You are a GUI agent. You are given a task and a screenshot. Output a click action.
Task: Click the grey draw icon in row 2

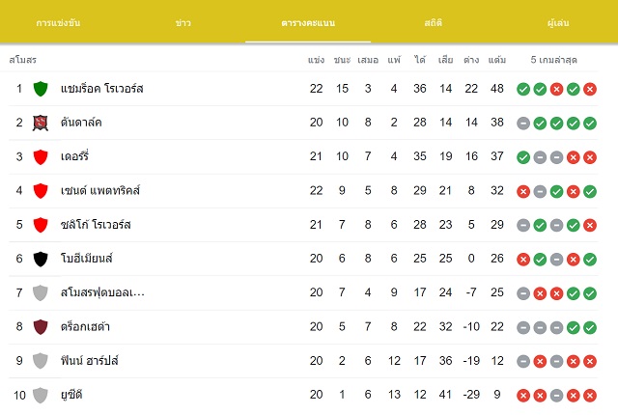[523, 124]
